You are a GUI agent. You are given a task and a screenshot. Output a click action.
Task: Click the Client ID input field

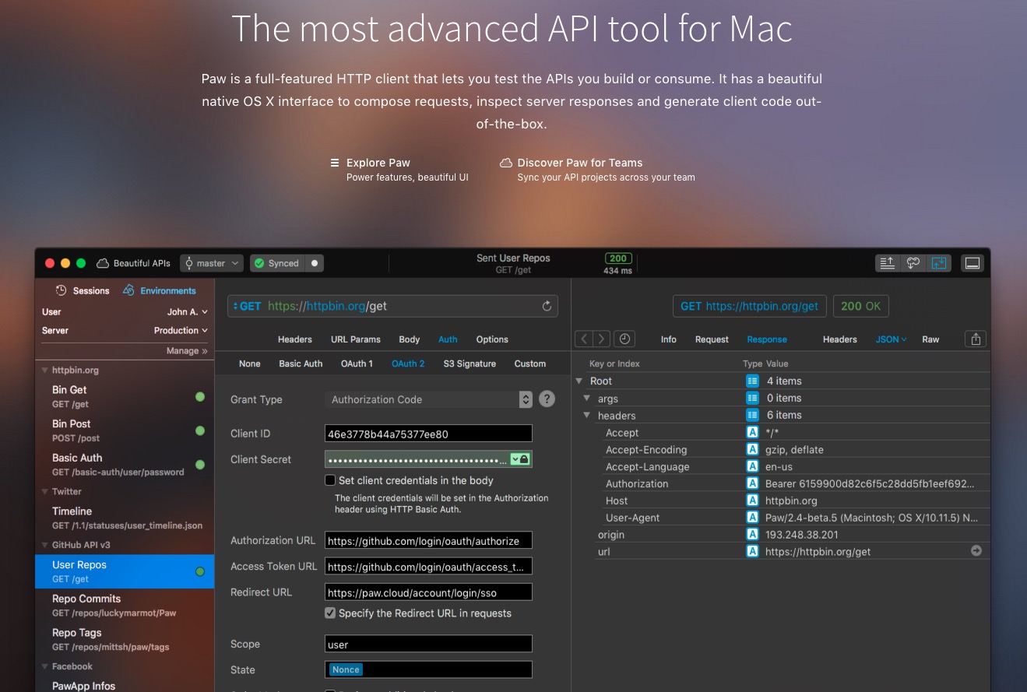tap(427, 434)
